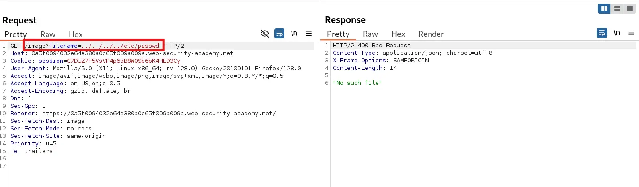The height and width of the screenshot is (187, 639).
Task: Click the X-Frame-Options: SAMEORIGIN line
Action: 381,61
